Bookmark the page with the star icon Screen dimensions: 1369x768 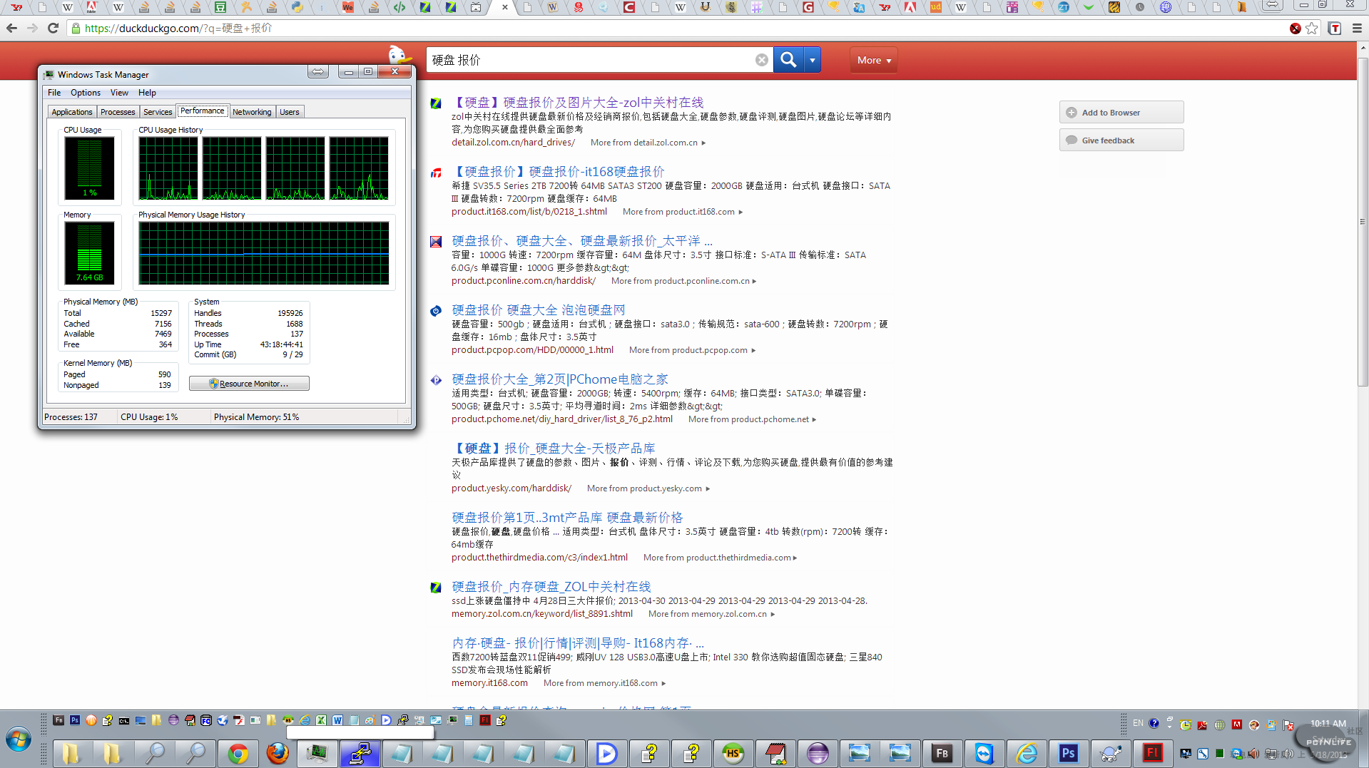[x=1312, y=28]
